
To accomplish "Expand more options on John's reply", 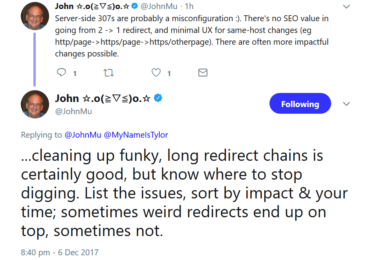I will coord(346,104).
